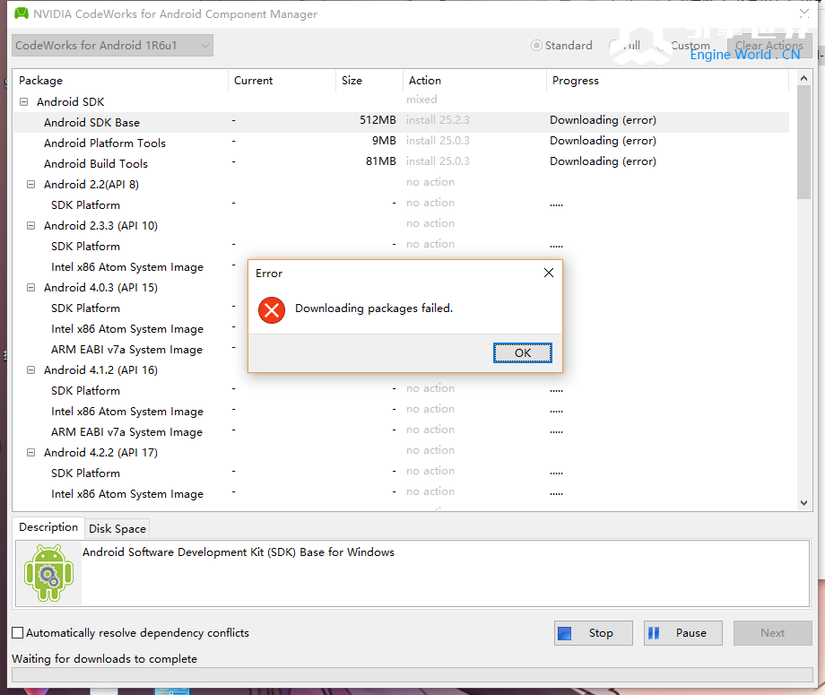Collapse the Android SDK tree node
Viewport: 825px width, 695px height.
(x=24, y=102)
